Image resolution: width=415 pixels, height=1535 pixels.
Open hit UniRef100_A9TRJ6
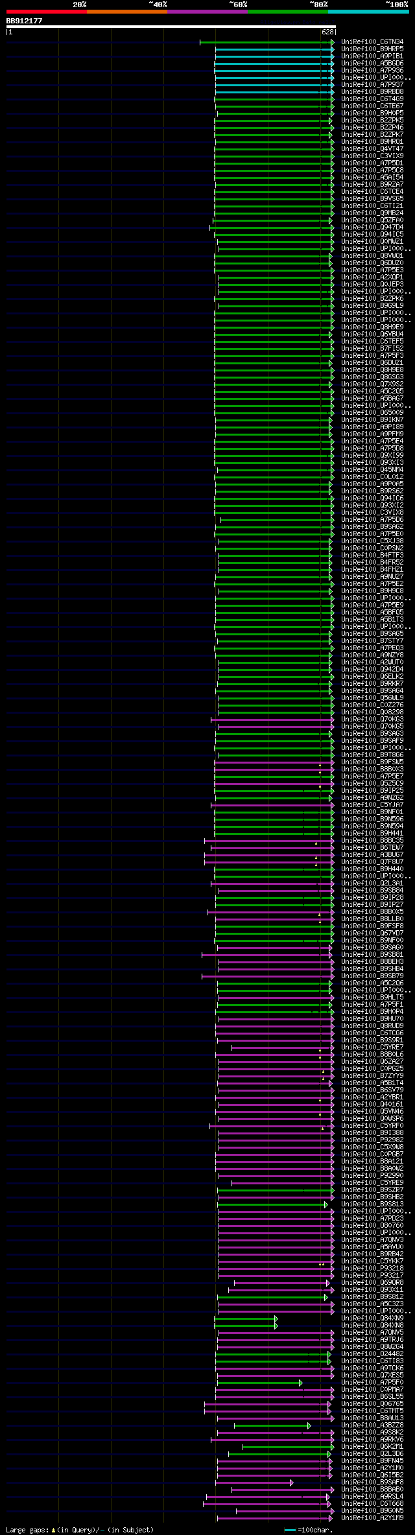tap(372, 1340)
